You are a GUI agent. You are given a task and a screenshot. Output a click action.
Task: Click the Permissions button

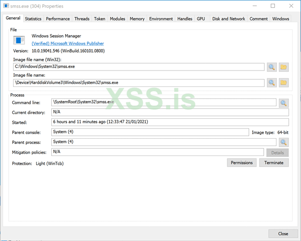(x=242, y=163)
